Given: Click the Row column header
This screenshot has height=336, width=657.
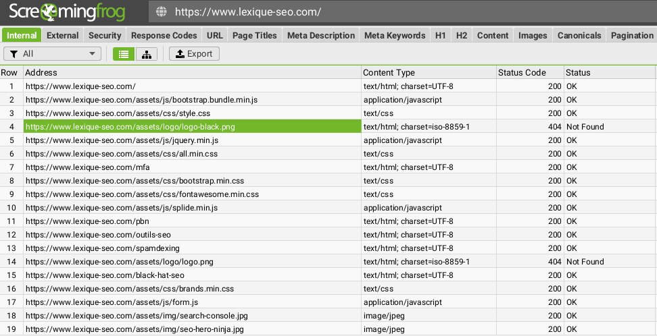Looking at the screenshot, I should pos(11,72).
